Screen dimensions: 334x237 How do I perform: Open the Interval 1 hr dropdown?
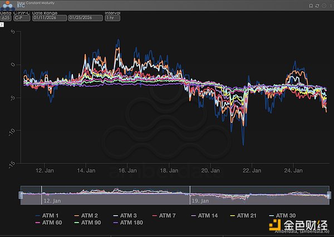[112, 18]
